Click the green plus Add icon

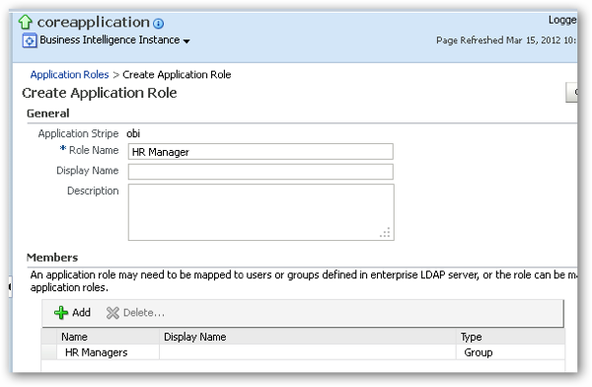click(61, 313)
